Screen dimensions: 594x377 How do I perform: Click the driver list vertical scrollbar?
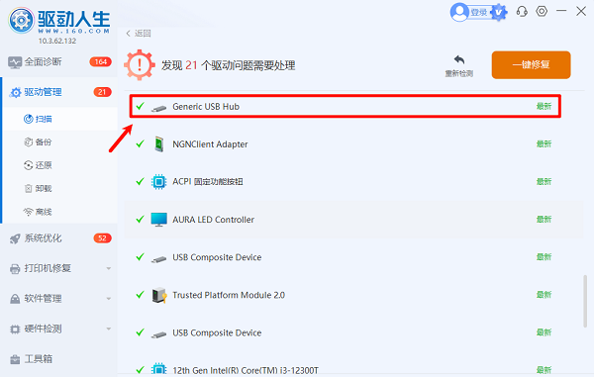tap(585, 301)
